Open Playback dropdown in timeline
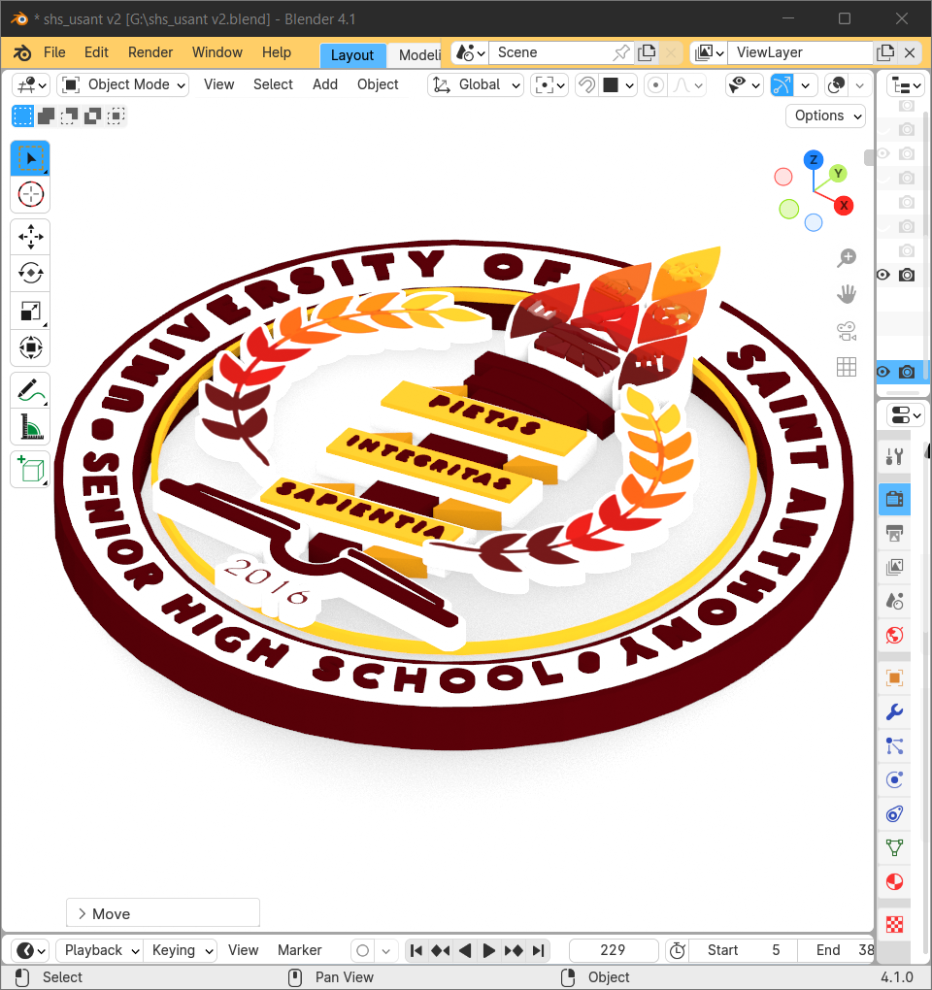932x990 pixels. (x=100, y=950)
